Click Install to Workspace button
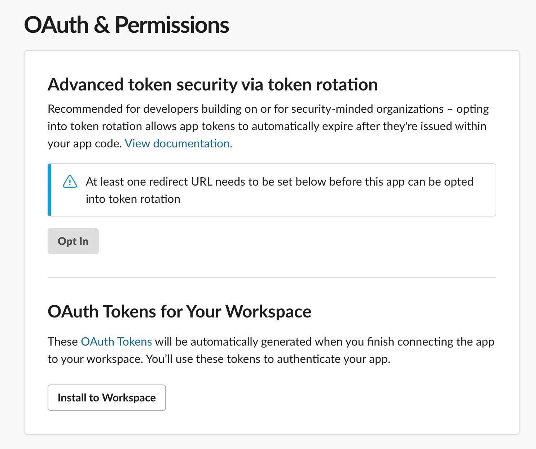Screen dimensions: 536x449 point(106,397)
